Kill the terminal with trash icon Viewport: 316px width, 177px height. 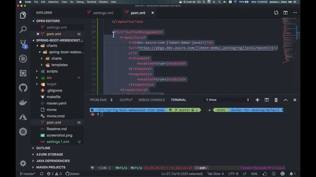[x=276, y=100]
